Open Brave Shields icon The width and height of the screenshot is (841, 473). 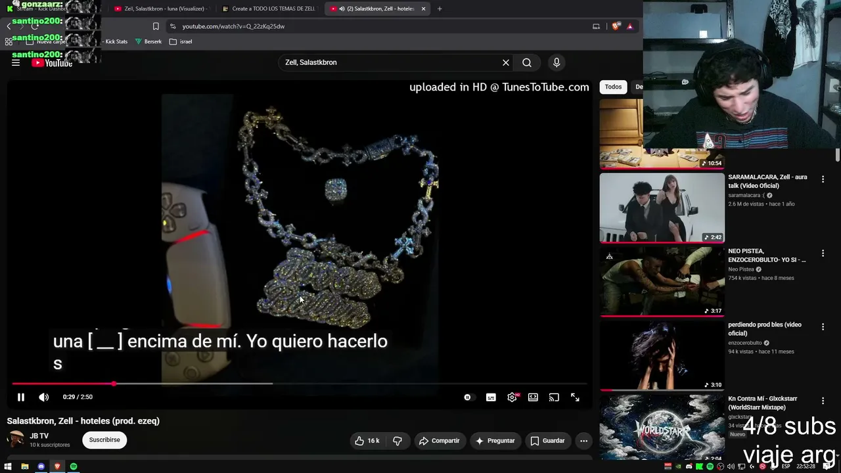616,26
